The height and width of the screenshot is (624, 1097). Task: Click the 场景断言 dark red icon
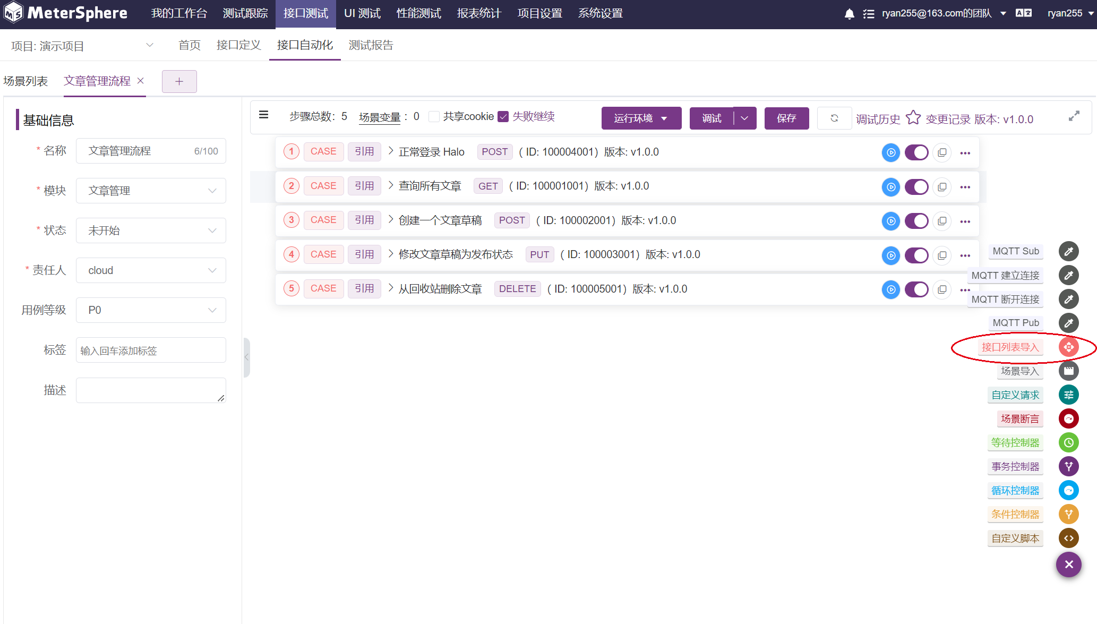[x=1068, y=418]
